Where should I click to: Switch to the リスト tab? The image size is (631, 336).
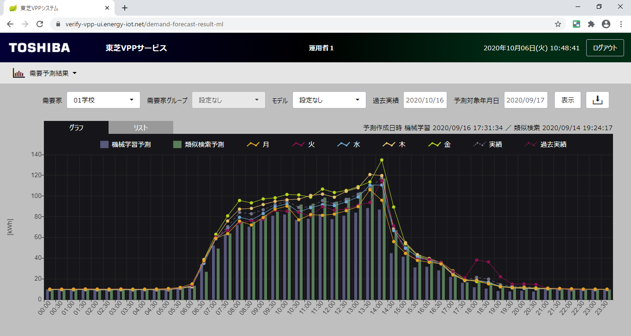click(x=141, y=128)
